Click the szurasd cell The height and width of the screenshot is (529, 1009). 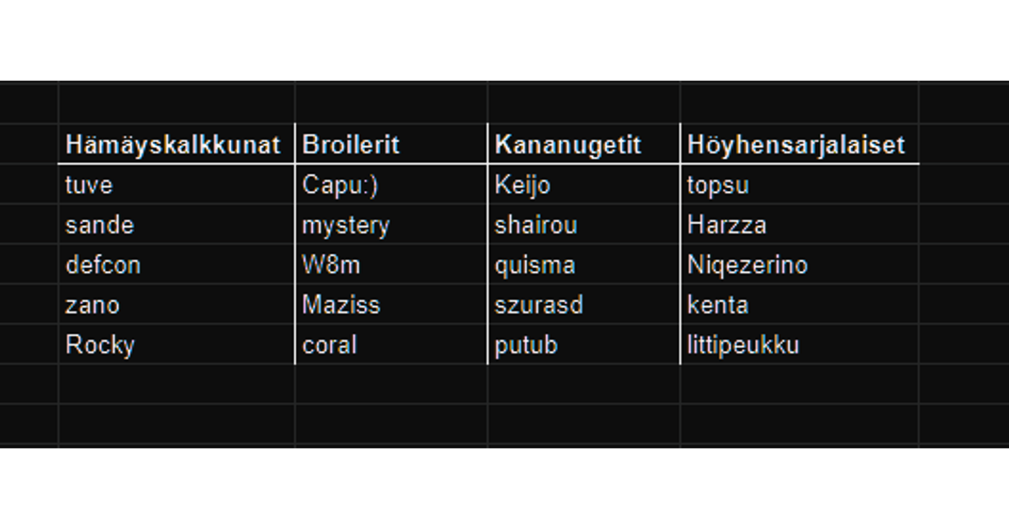pos(539,305)
